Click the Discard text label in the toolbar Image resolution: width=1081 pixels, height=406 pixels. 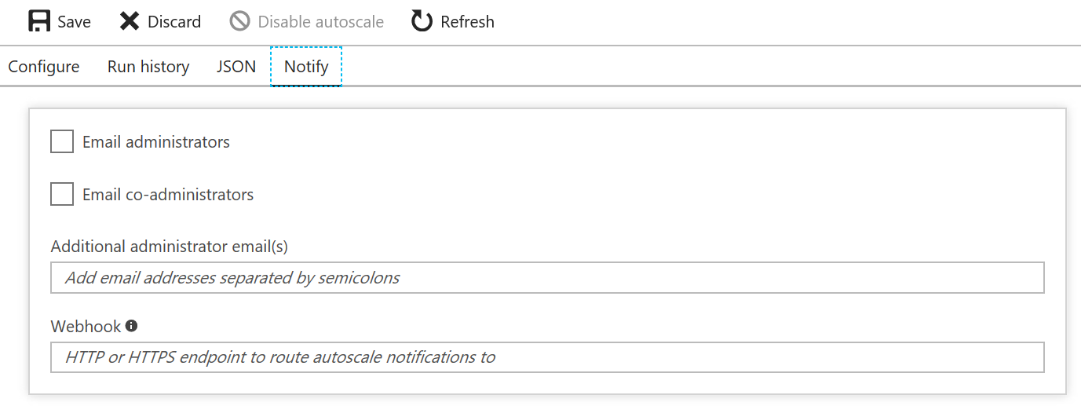(x=174, y=22)
